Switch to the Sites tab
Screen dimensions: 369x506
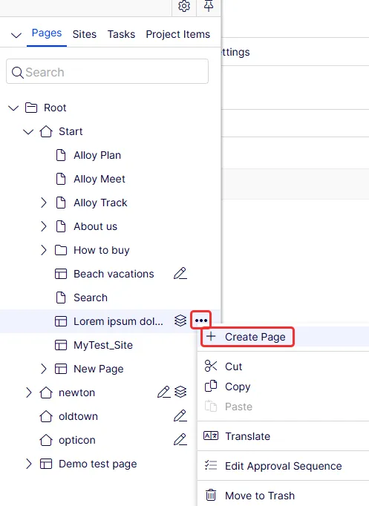point(84,34)
